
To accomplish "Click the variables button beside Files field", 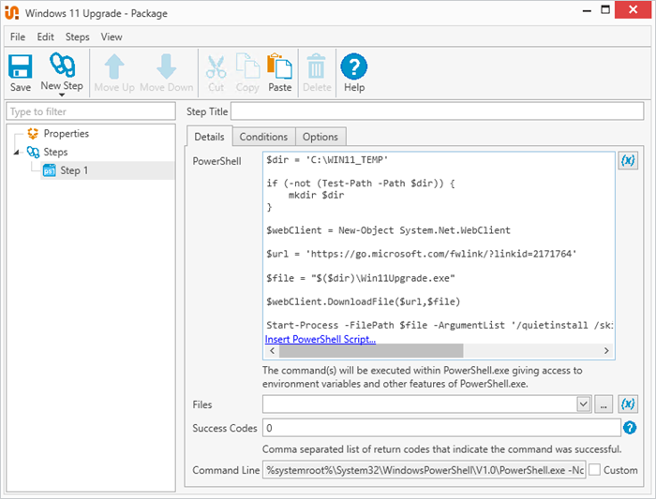I will pyautogui.click(x=628, y=404).
